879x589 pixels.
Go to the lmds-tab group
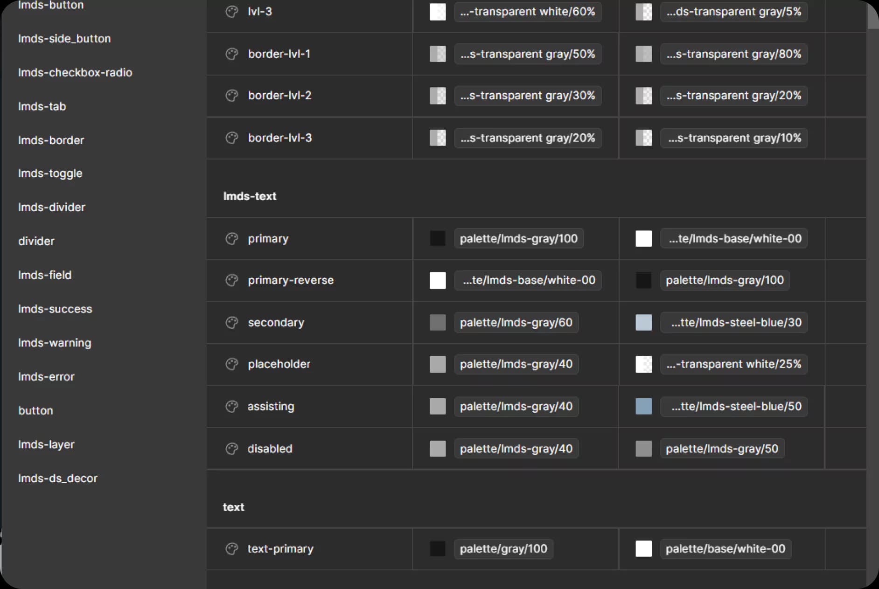(42, 106)
